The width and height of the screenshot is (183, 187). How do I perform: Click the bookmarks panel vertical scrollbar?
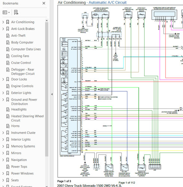[x=47, y=89]
